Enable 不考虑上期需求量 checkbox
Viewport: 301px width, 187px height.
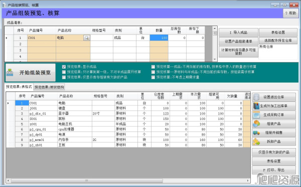click(x=153, y=77)
